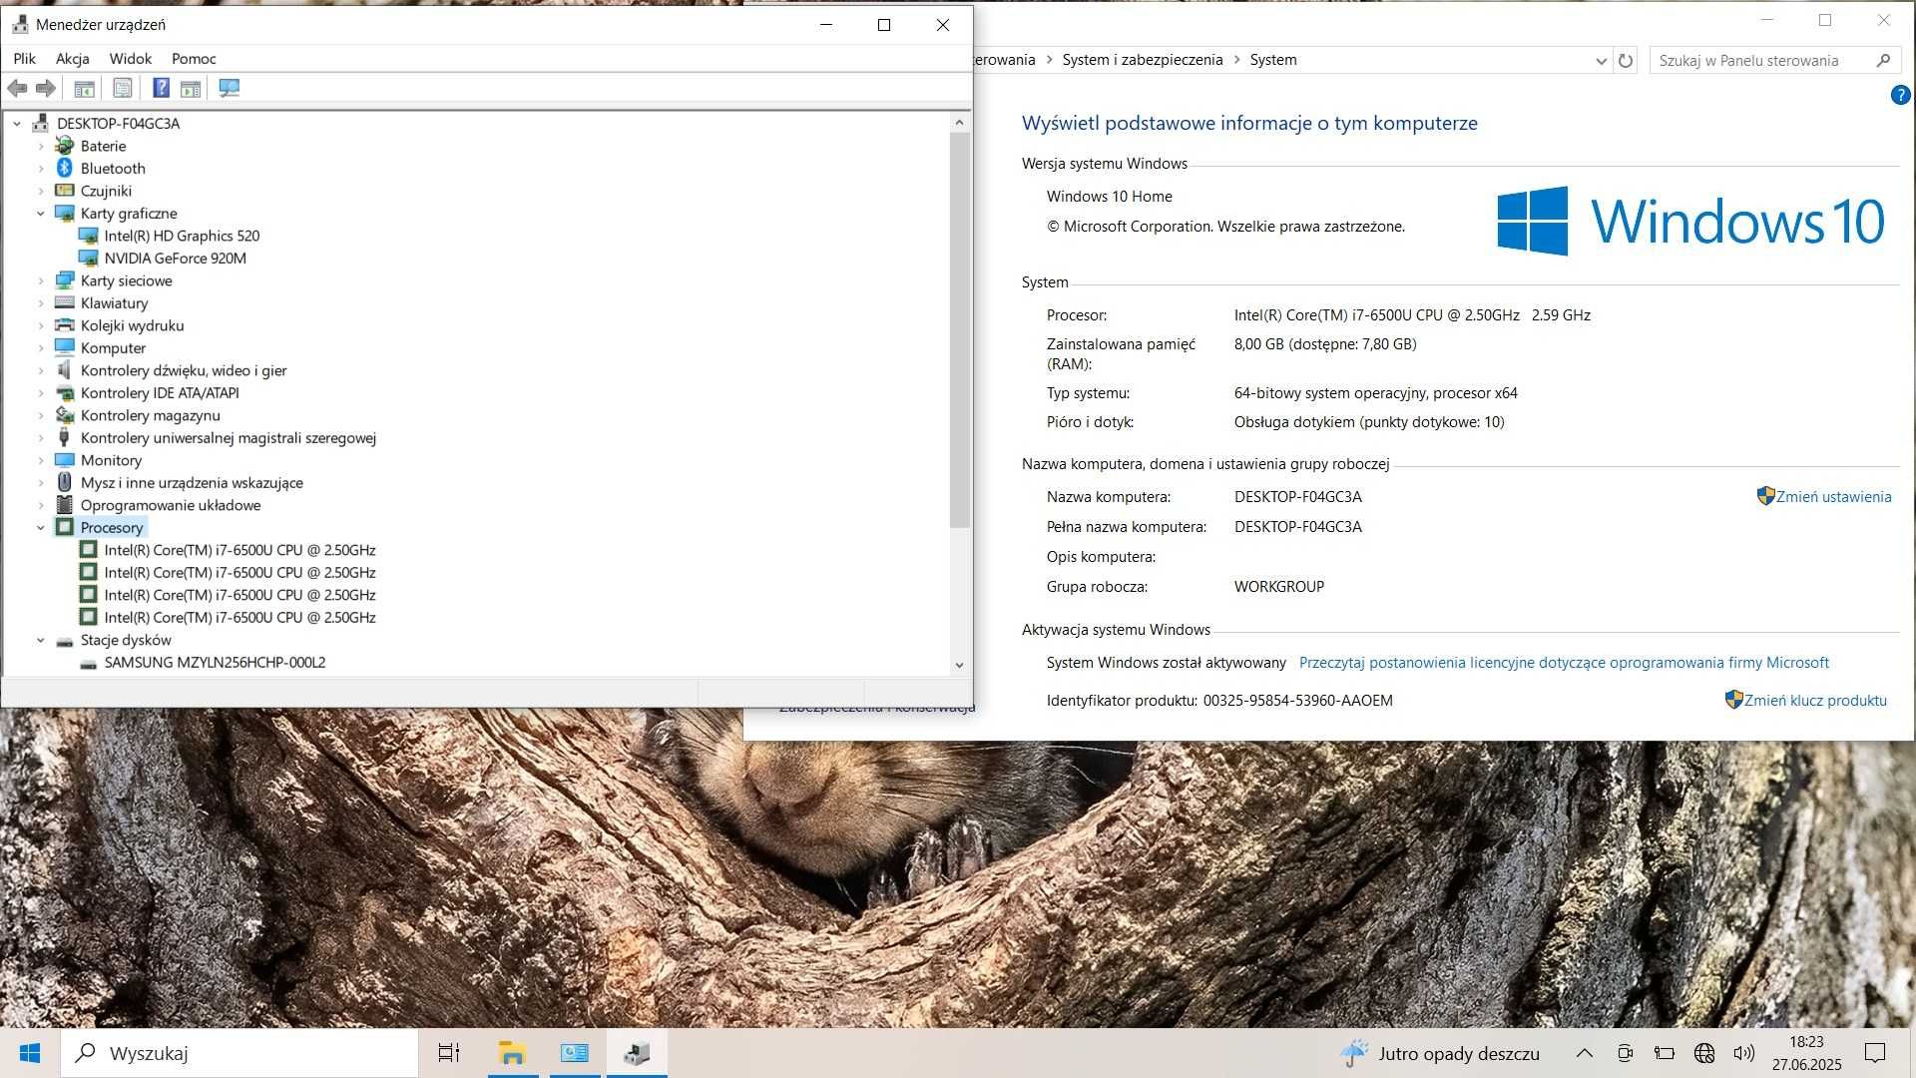Click the USB icon for Kontrolery uniwersalnej magistrali

pos(65,437)
